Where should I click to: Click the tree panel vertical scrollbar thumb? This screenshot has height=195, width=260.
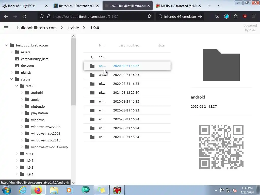[73, 72]
